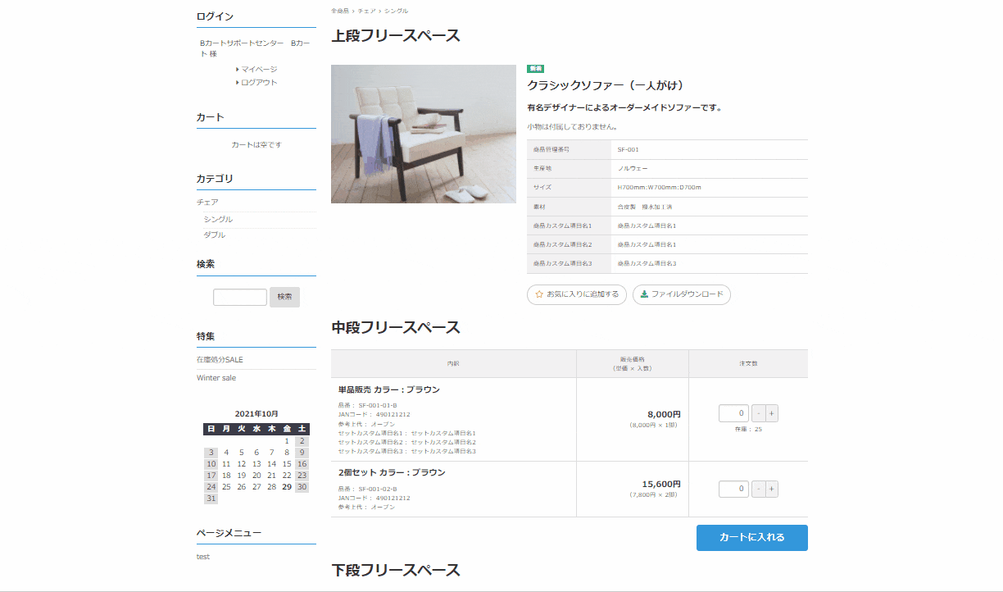The width and height of the screenshot is (1003, 592).
Task: Select day 31 in the October calendar
Action: click(x=211, y=499)
